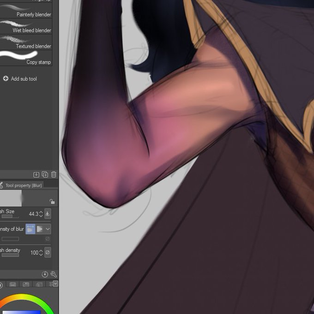Viewport: 314px width, 314px height.
Task: Switch to the Intermediate Color tab icon
Action: click(x=39, y=284)
